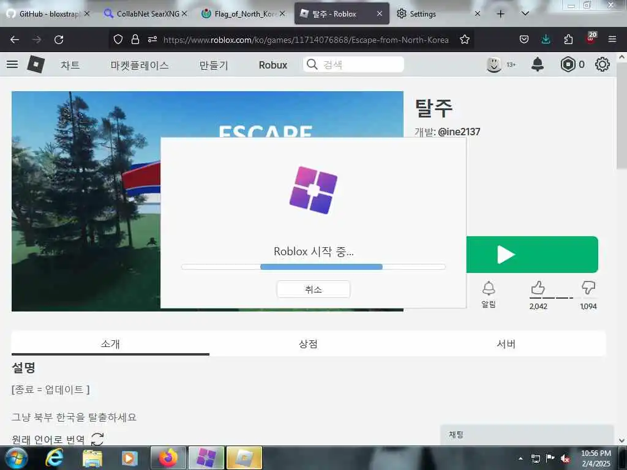The height and width of the screenshot is (470, 627).
Task: Click the muted volume tray icon
Action: [565, 458]
